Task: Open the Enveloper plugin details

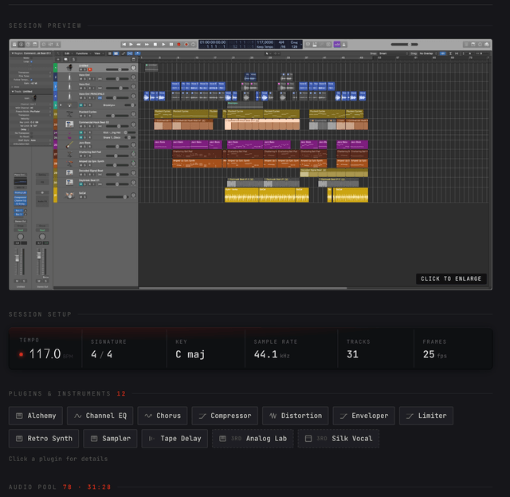Action: coord(363,416)
